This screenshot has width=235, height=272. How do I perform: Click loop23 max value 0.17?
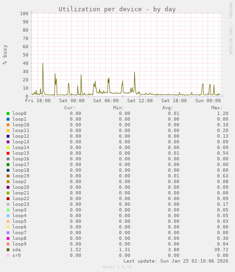click(x=223, y=204)
